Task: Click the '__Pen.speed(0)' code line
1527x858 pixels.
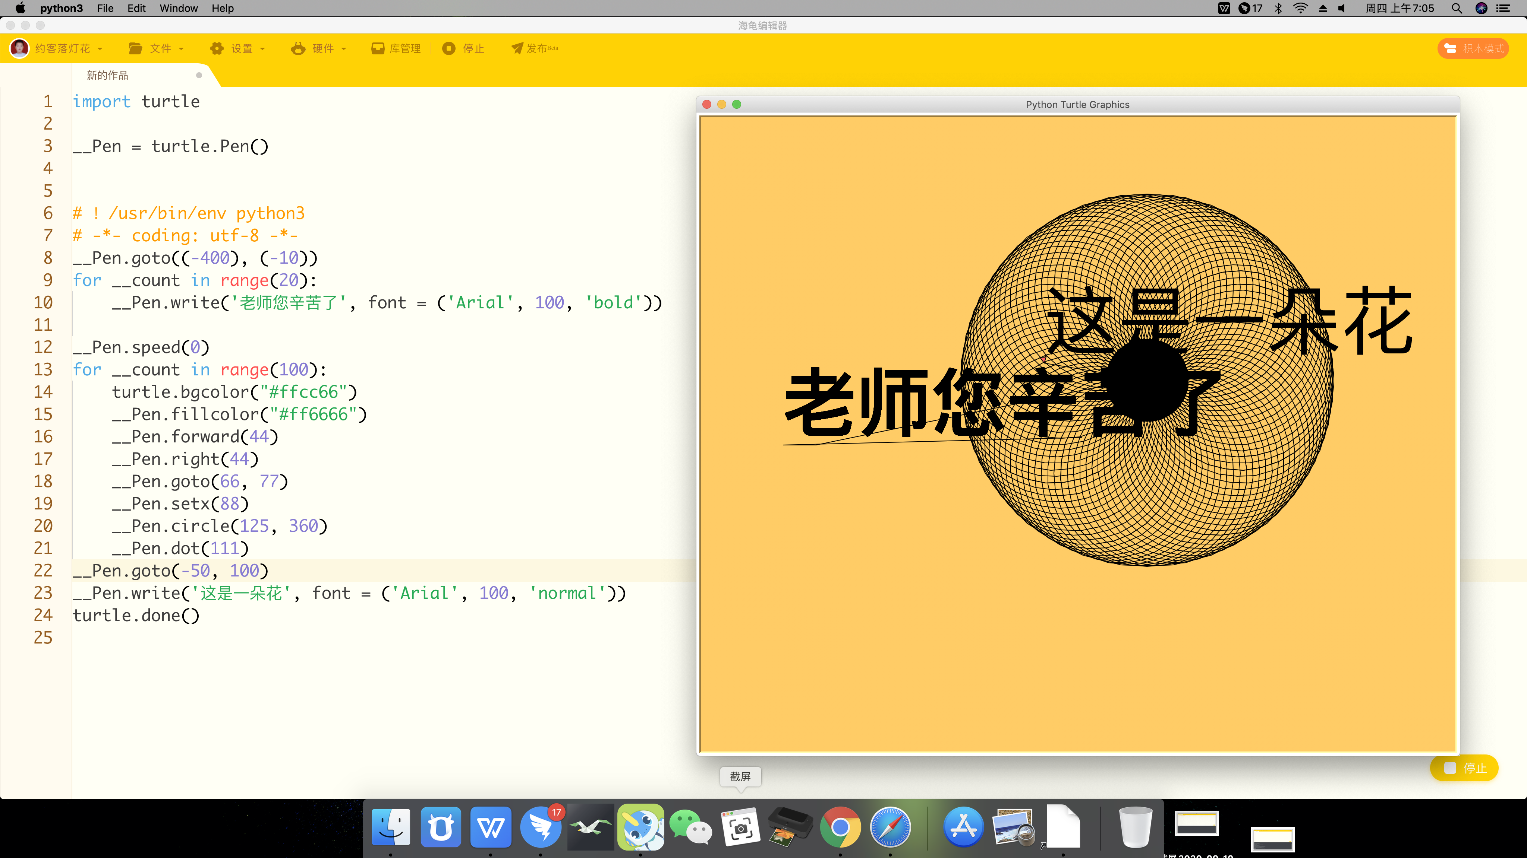Action: (141, 347)
